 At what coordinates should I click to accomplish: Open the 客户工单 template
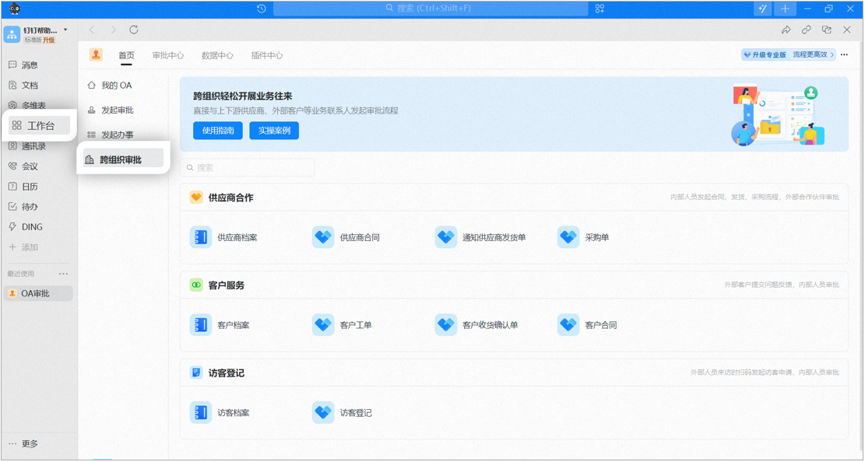coord(342,325)
